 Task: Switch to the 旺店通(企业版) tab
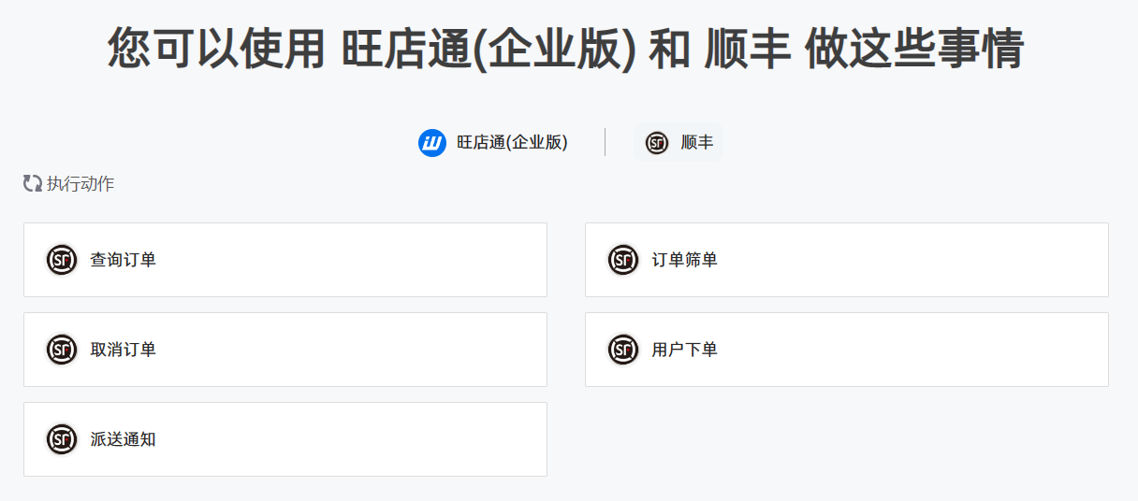(x=493, y=143)
